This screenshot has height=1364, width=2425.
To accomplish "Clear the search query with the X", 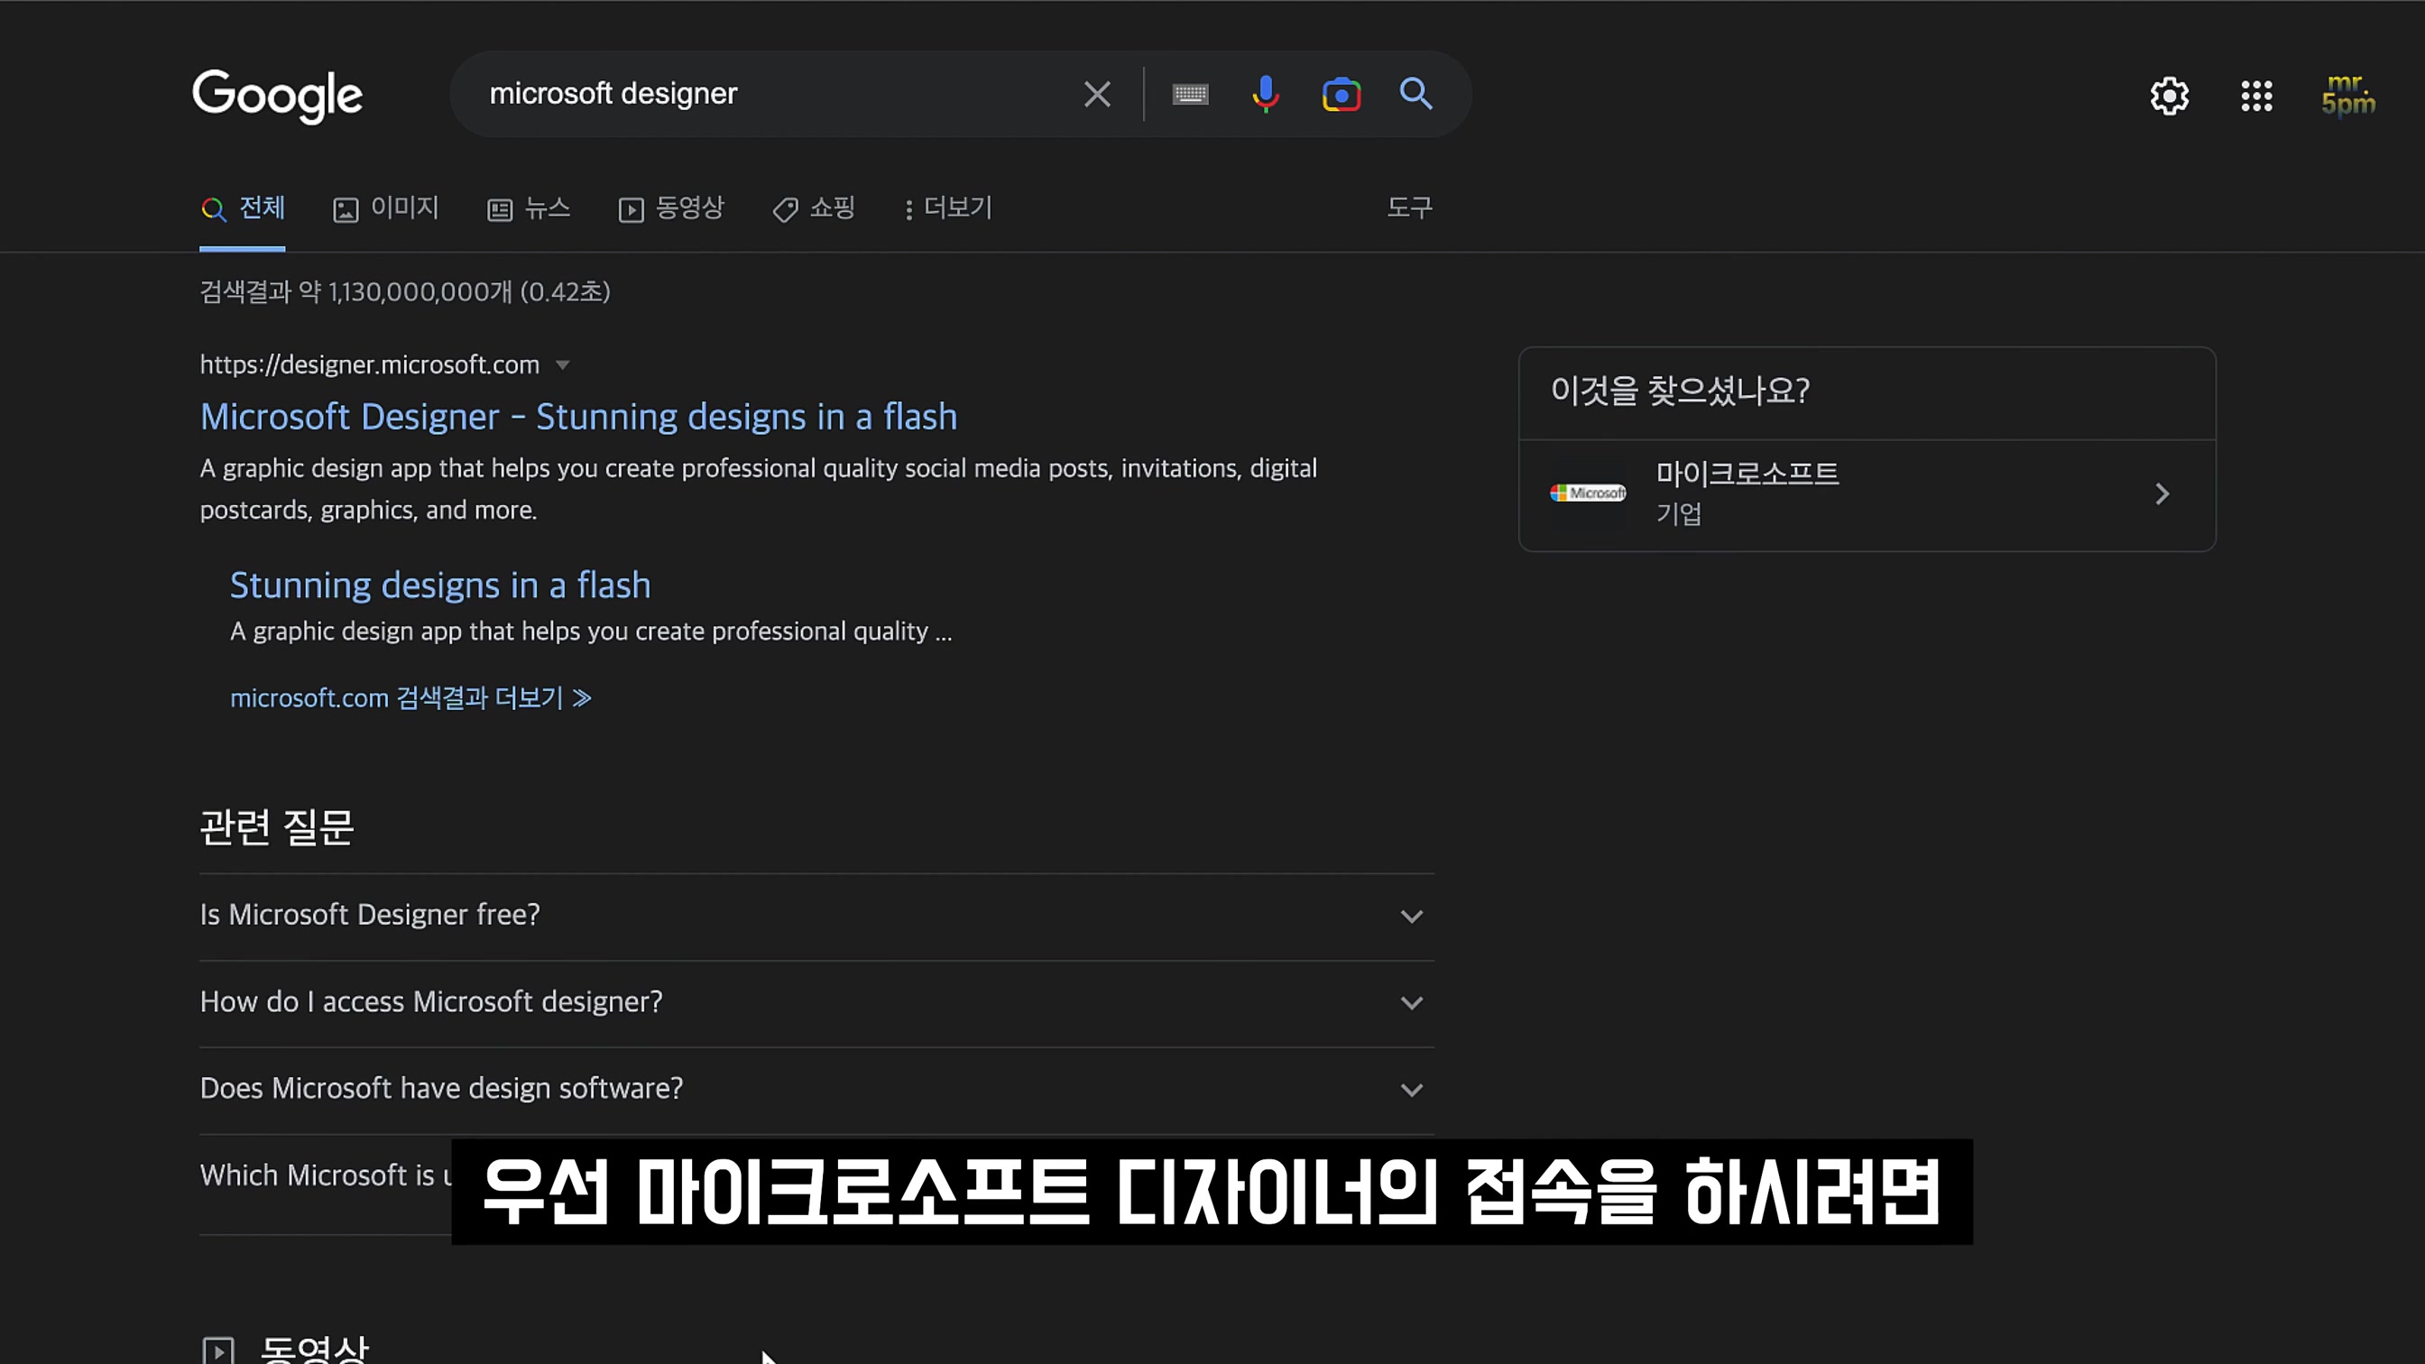I will (x=1097, y=94).
